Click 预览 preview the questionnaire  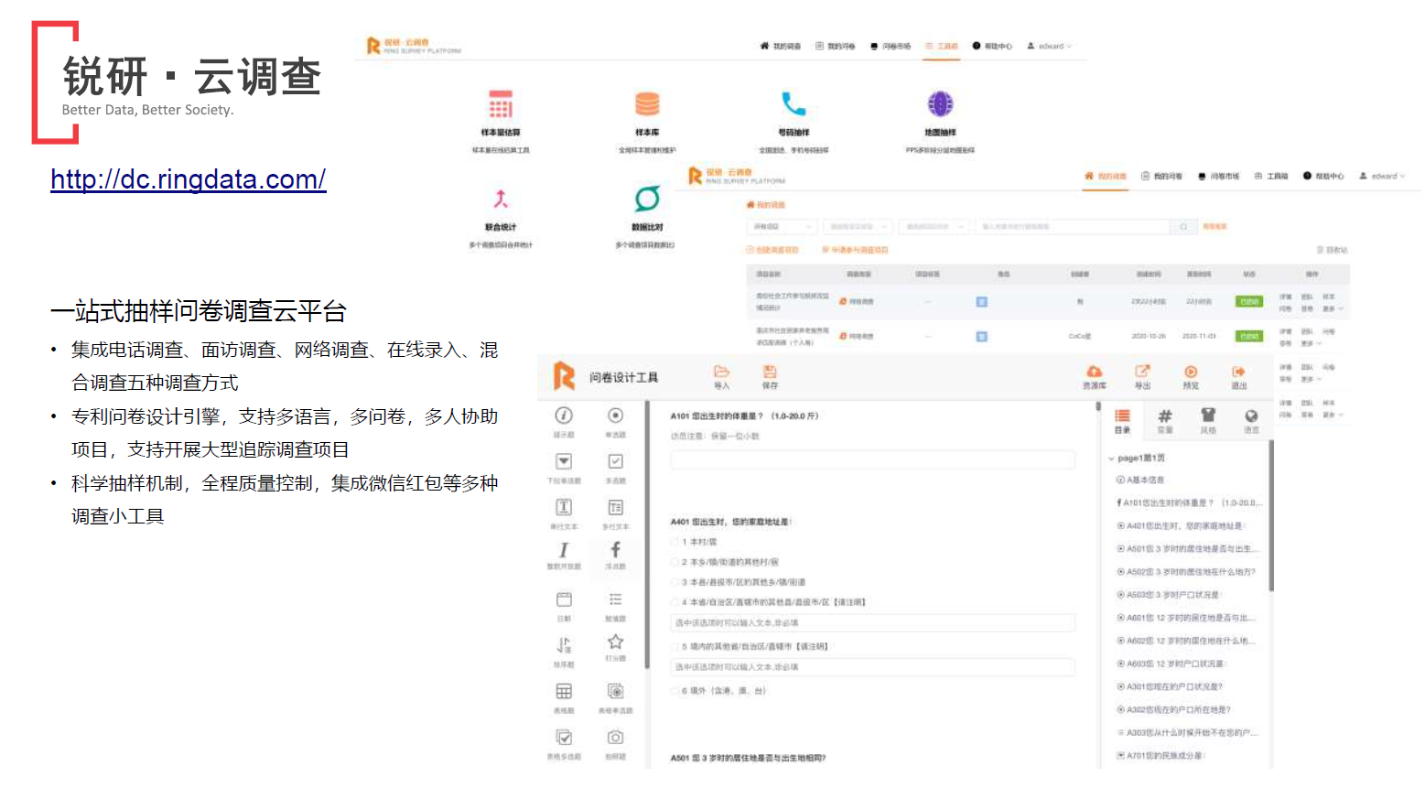(1191, 377)
